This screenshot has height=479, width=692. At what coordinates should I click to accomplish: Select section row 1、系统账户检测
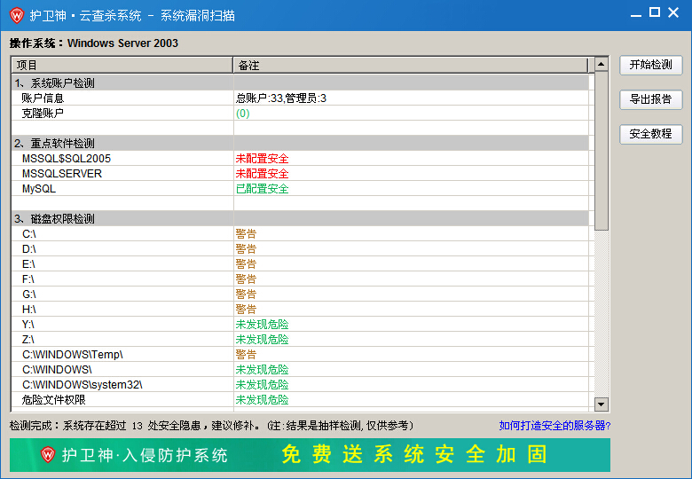point(300,82)
